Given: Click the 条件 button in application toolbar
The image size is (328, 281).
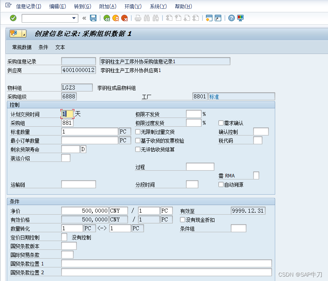Looking at the screenshot, I should point(43,47).
